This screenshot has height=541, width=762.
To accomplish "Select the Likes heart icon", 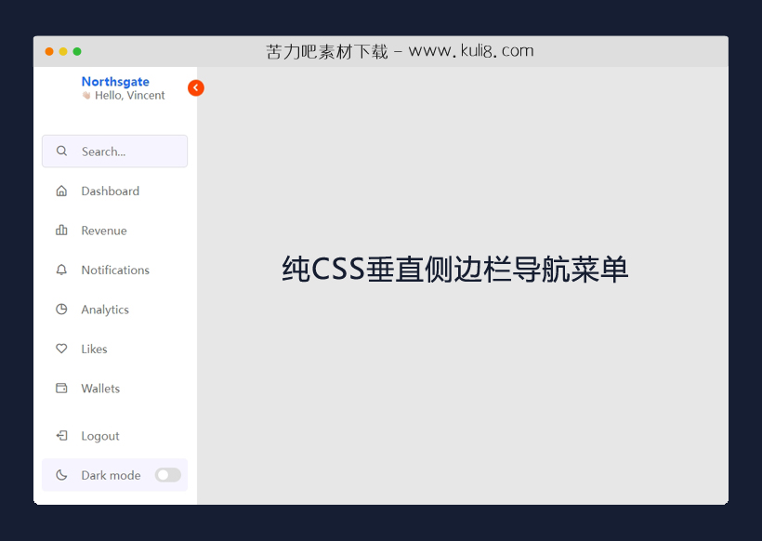I will [60, 349].
